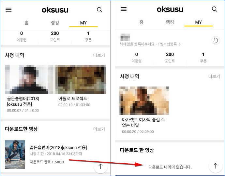Click the oksusu logo on left screen
The image size is (225, 176).
tap(55, 10)
